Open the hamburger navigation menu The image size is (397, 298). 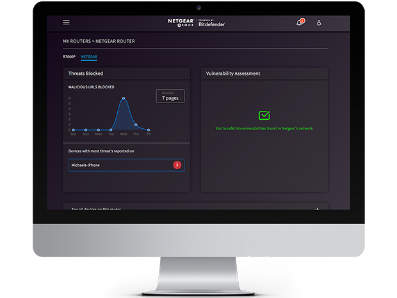point(67,22)
